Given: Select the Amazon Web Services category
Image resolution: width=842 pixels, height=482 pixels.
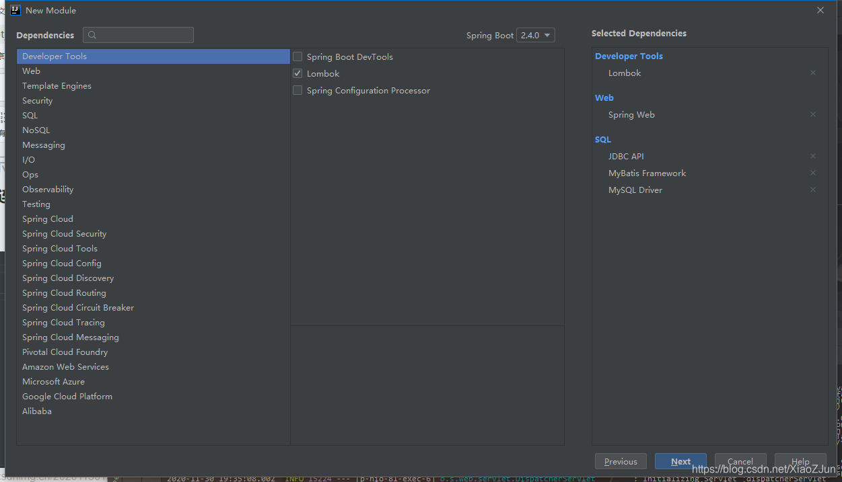Looking at the screenshot, I should coord(153,367).
